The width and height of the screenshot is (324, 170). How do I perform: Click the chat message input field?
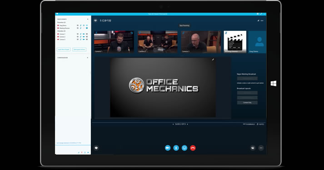coord(73,148)
